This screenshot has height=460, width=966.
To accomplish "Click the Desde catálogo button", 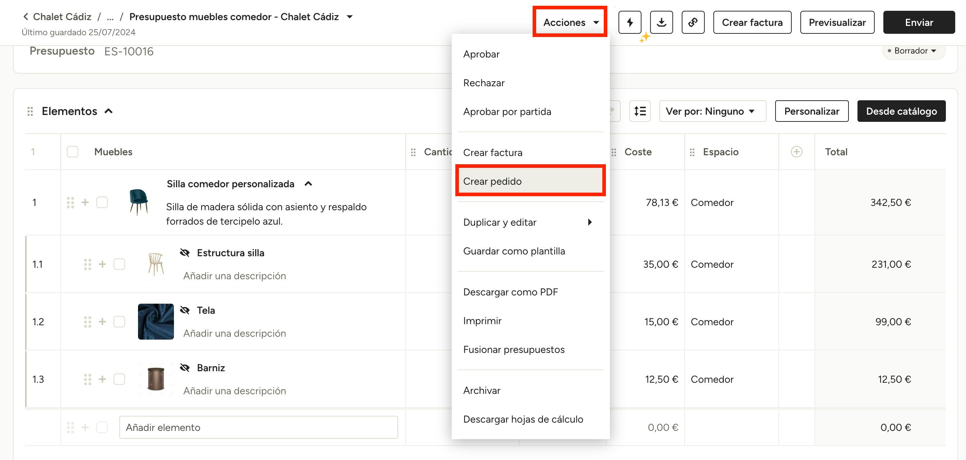I will [901, 111].
